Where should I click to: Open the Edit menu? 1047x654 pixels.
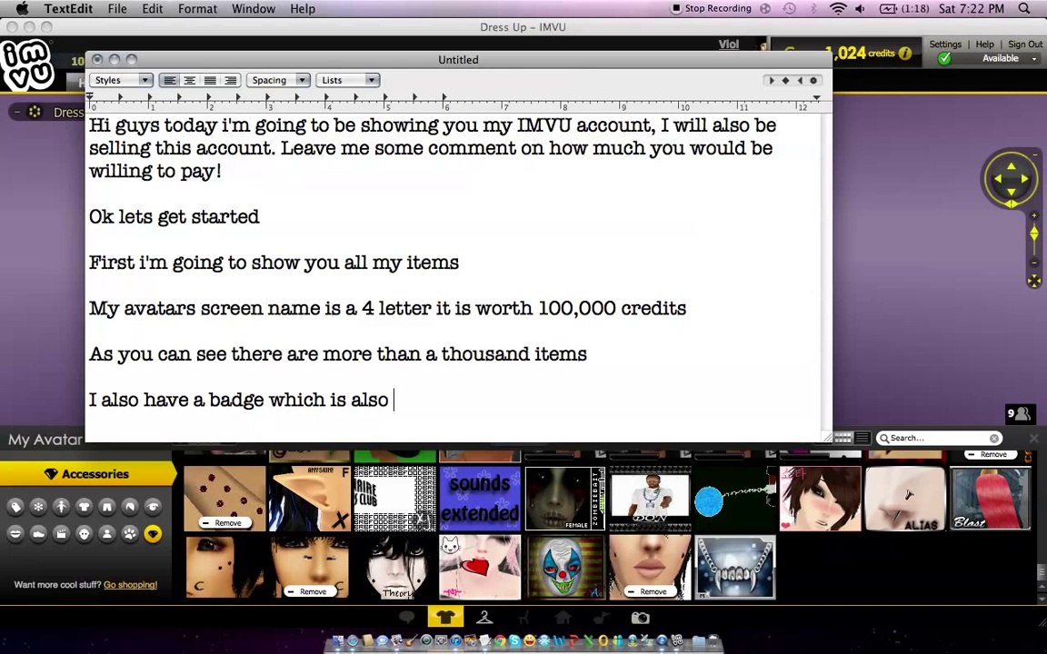coord(153,9)
